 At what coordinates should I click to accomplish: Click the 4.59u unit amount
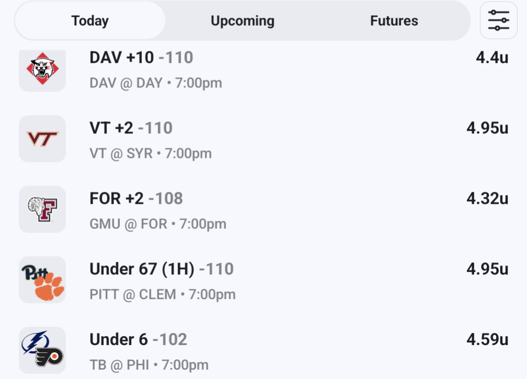point(487,340)
